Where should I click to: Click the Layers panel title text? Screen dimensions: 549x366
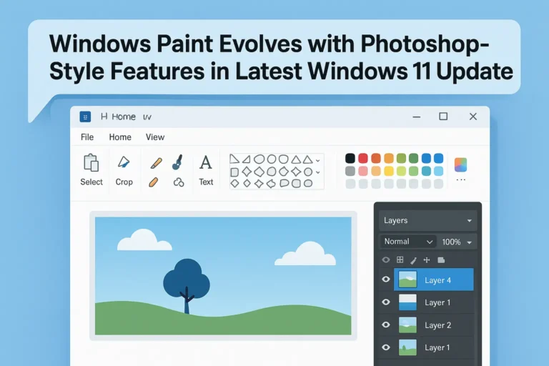click(x=395, y=221)
